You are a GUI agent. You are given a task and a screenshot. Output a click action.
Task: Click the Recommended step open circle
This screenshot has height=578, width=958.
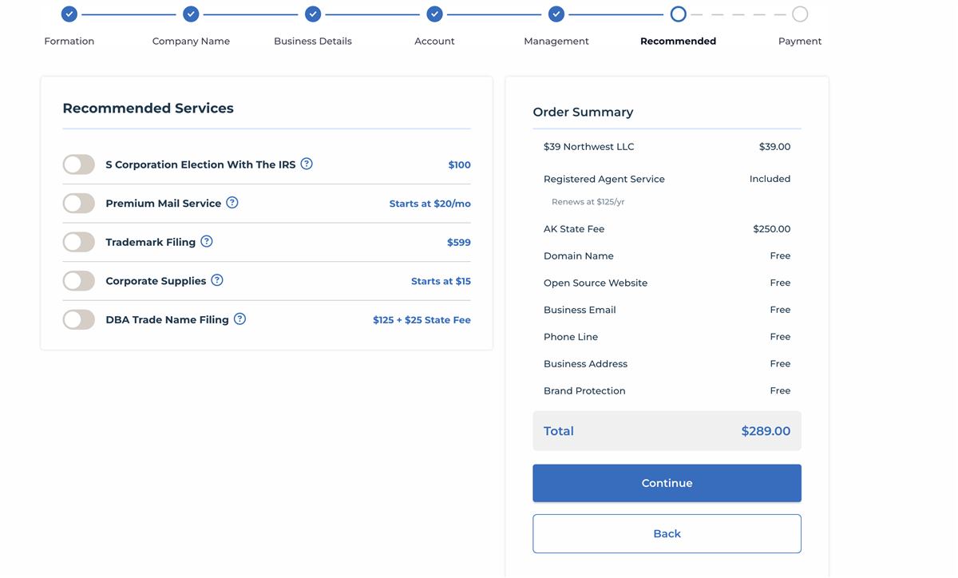tap(678, 14)
